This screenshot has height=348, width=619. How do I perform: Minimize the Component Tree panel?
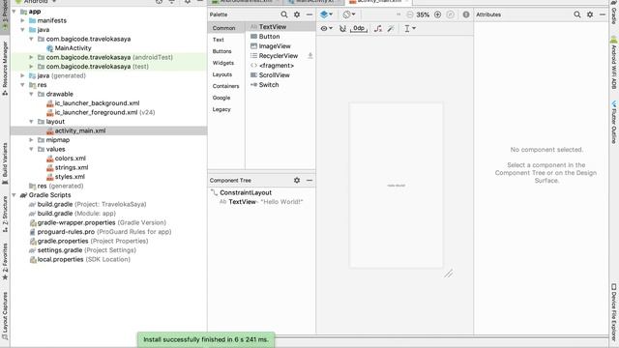309,181
